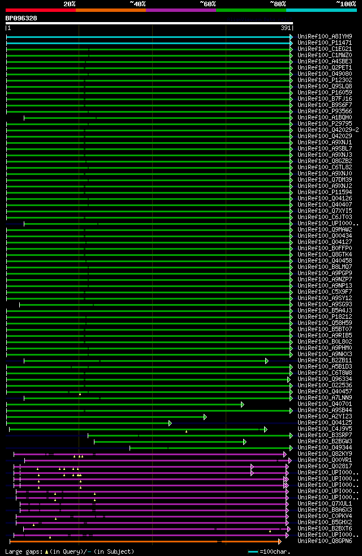Select label UniRef100_B9S6F7
362x556 pixels.
(x=325, y=105)
